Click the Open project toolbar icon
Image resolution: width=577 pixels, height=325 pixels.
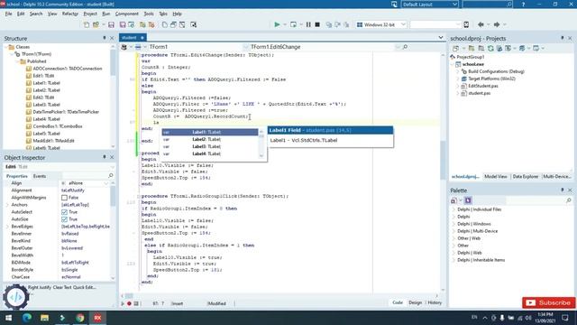point(96,24)
